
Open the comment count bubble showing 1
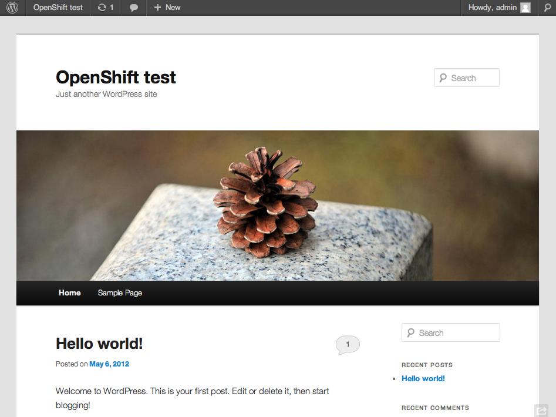click(348, 345)
